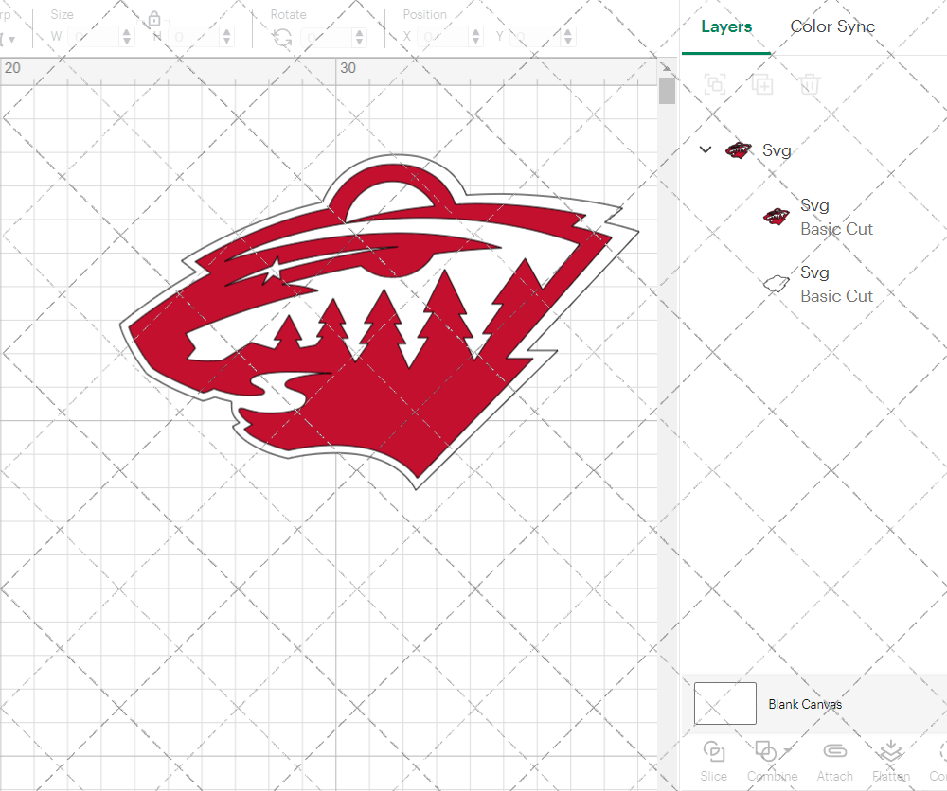Click the canvas scrollbar up arrow
Screen dimensions: 947x791
667,67
